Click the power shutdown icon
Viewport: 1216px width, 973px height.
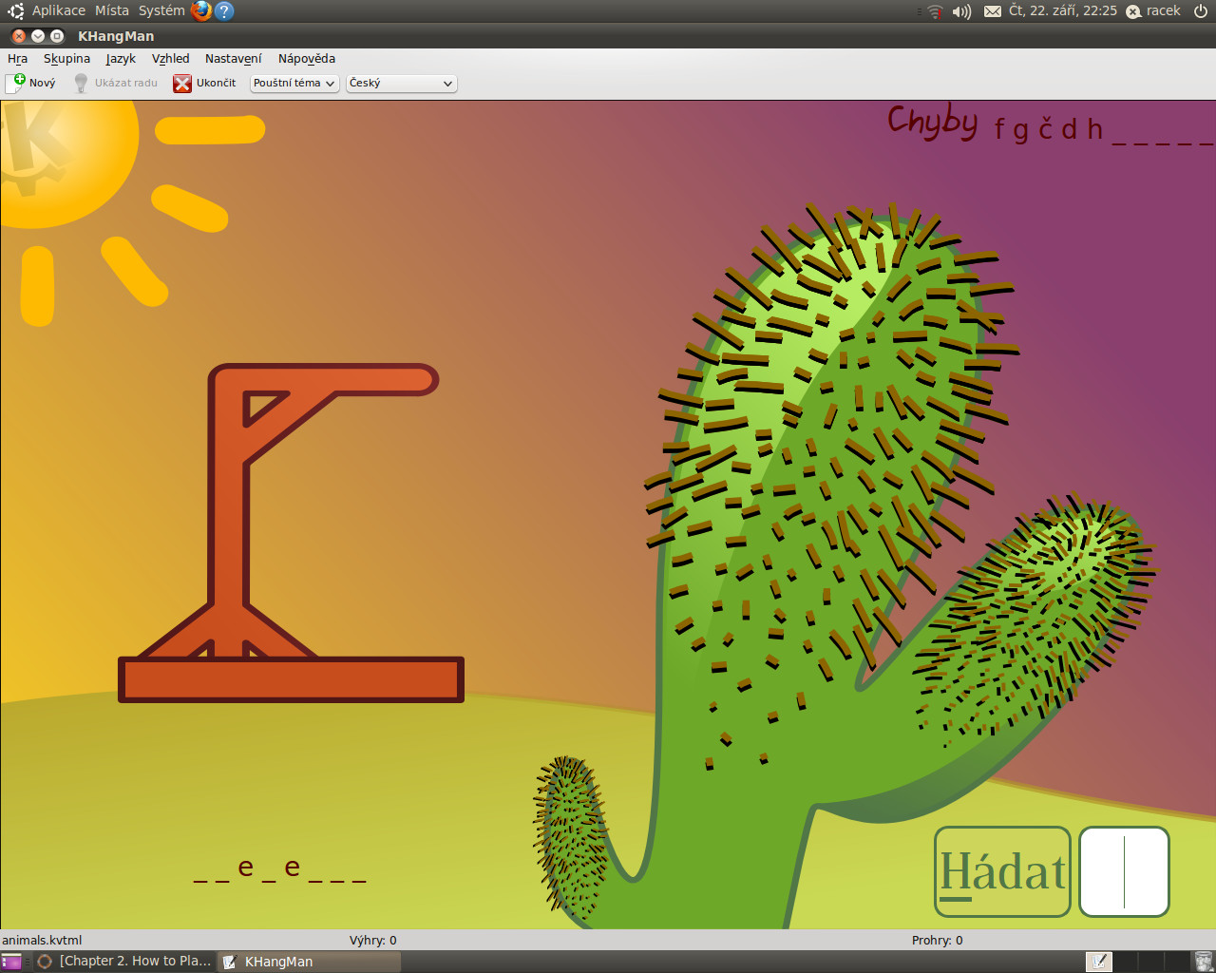(1201, 11)
